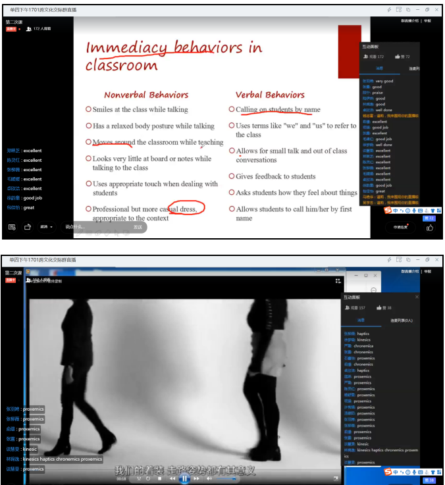Hit the thumbs-up like button in top window
445x485 pixels.
pos(430,228)
